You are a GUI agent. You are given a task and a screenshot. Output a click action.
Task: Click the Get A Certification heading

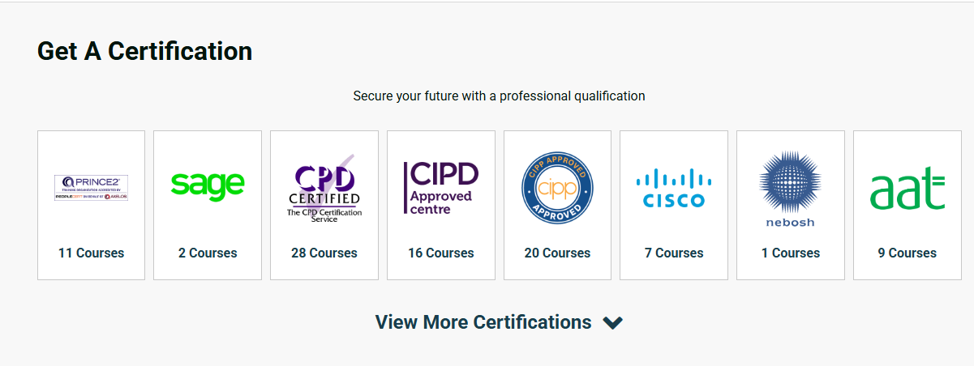coord(144,51)
